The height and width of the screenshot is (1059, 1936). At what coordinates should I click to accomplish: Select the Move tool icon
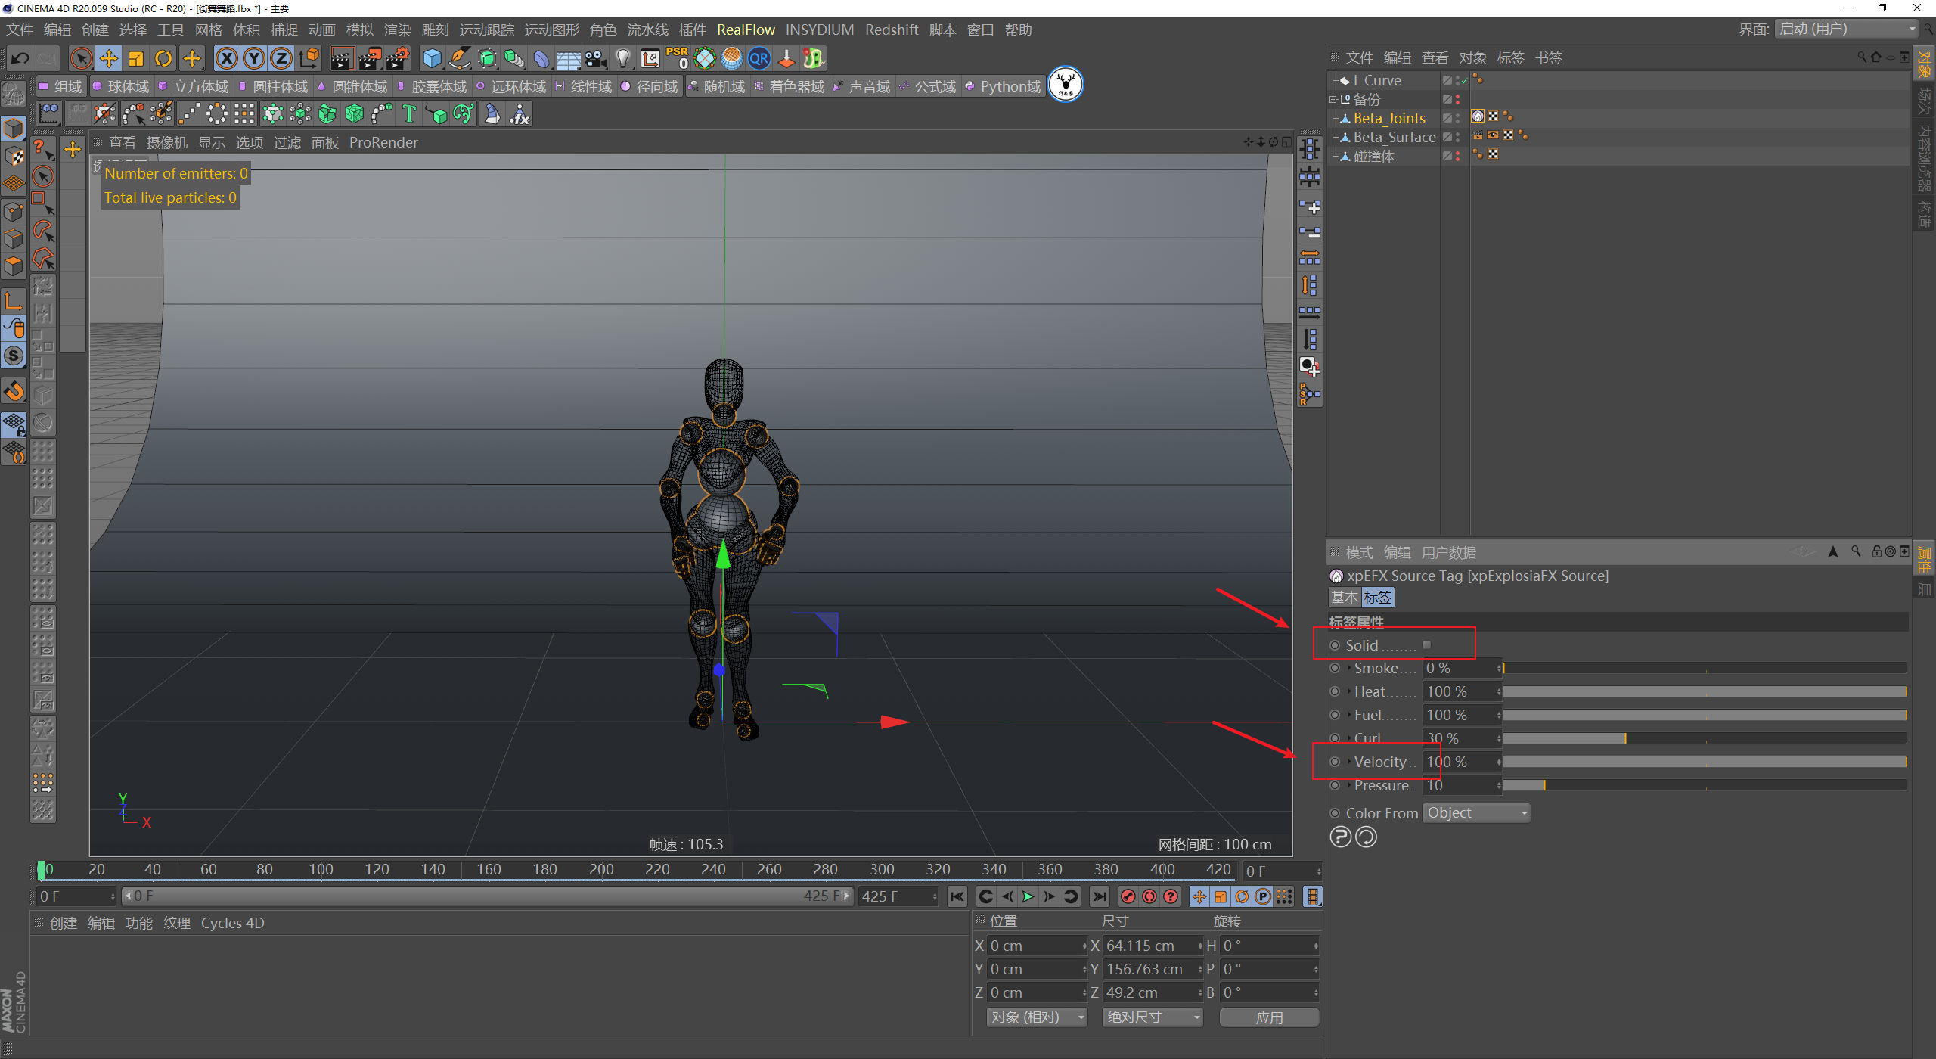point(108,58)
